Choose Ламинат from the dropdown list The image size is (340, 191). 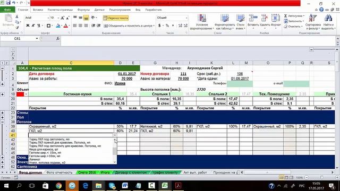point(35,159)
